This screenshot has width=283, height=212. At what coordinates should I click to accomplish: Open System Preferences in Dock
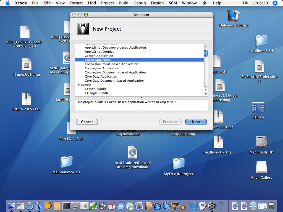click(x=84, y=205)
